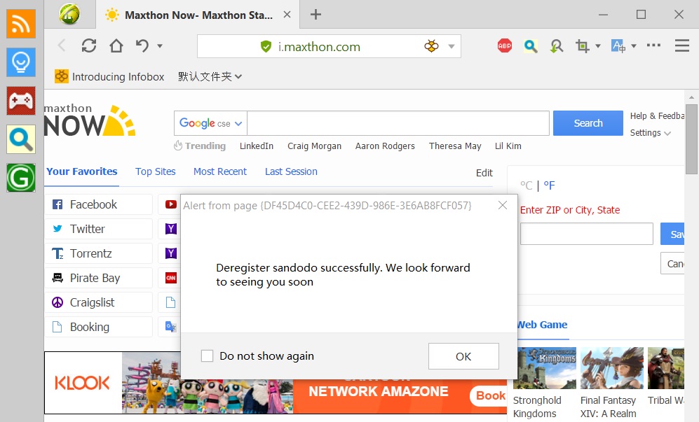This screenshot has width=699, height=422.
Task: Open the Torrentz favorite
Action: click(99, 253)
